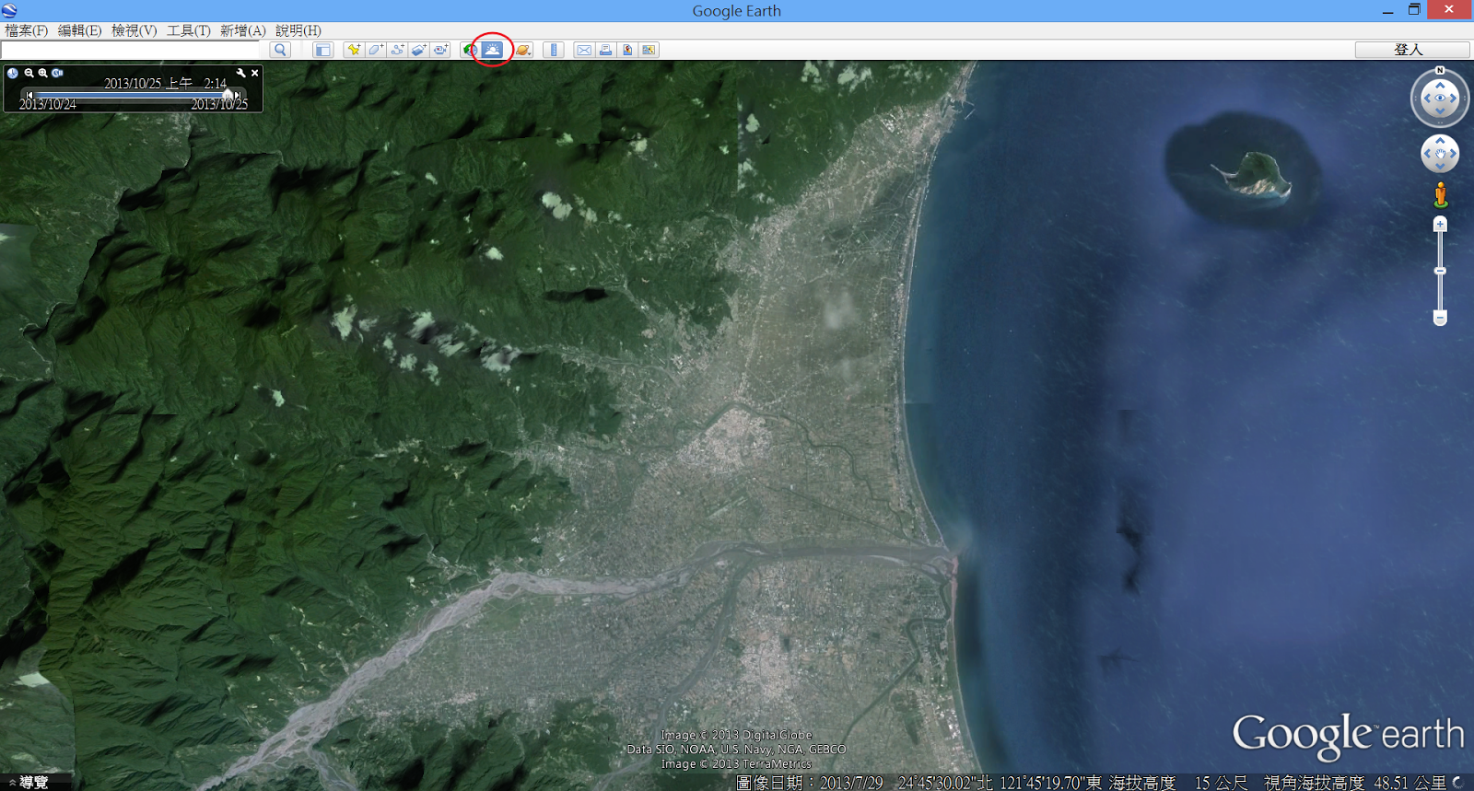Click the time slider thumb handle
Image resolution: width=1474 pixels, height=791 pixels.
(228, 95)
